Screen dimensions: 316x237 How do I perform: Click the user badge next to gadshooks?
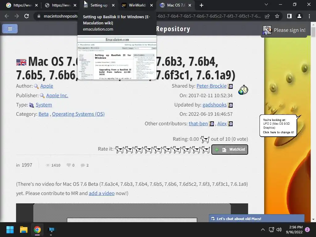[230, 105]
